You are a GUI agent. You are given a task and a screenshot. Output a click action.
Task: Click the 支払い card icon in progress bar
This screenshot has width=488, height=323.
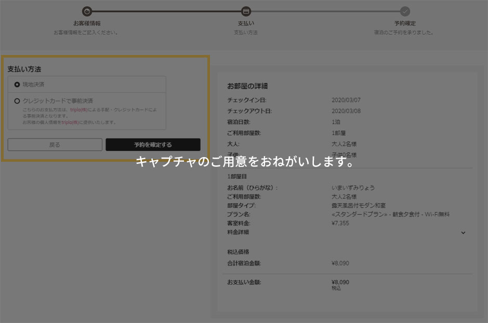[x=246, y=10]
